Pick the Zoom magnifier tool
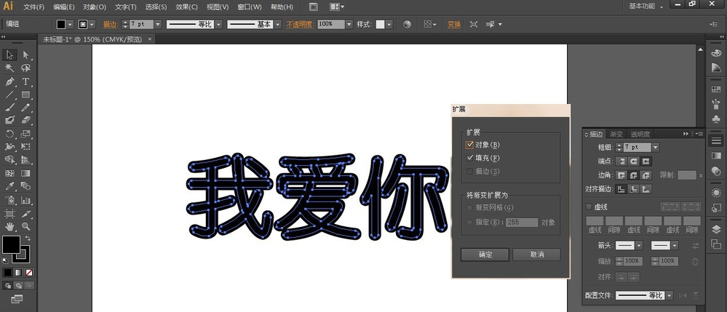The height and width of the screenshot is (312, 727). [26, 227]
